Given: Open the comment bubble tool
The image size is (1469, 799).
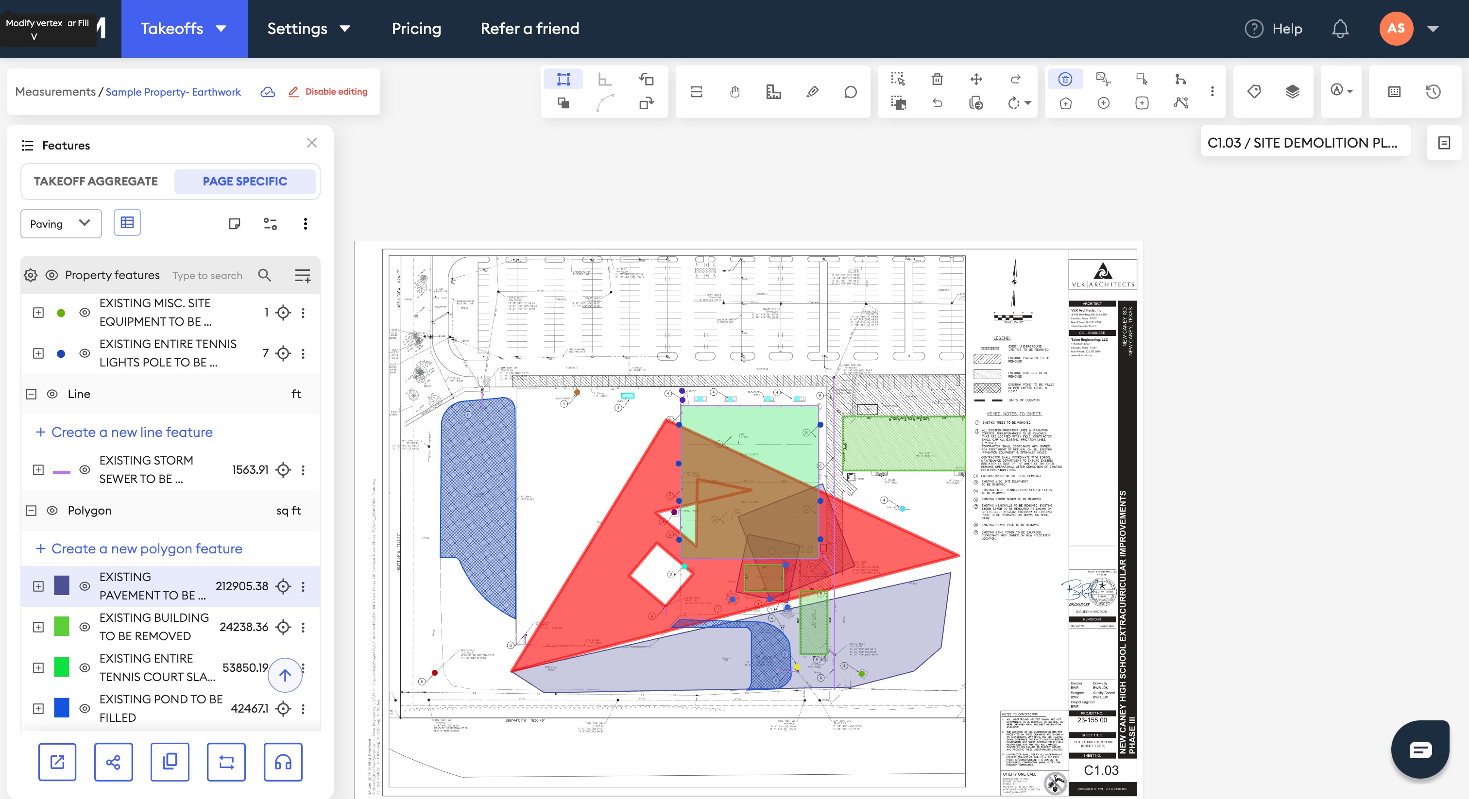Looking at the screenshot, I should point(850,92).
